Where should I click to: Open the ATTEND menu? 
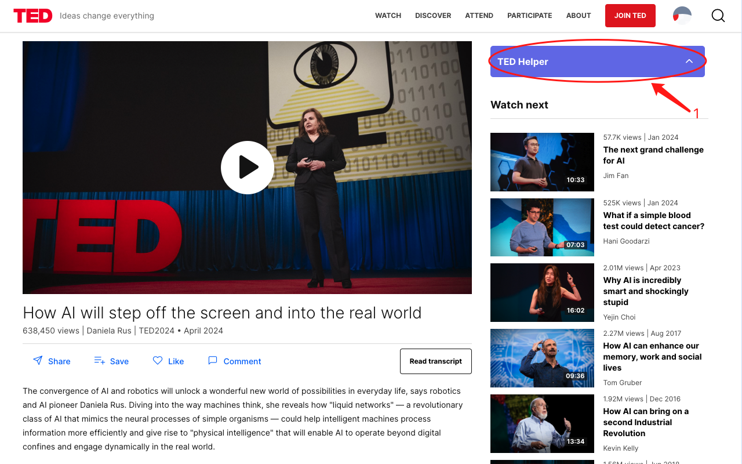tap(479, 16)
